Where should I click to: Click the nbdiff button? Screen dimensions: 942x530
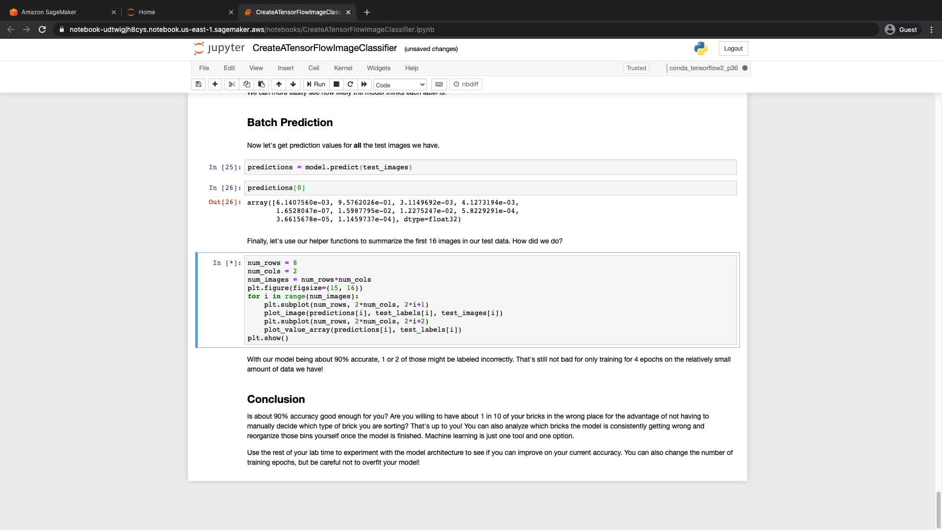[466, 84]
